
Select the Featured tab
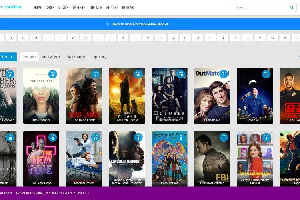[29, 57]
